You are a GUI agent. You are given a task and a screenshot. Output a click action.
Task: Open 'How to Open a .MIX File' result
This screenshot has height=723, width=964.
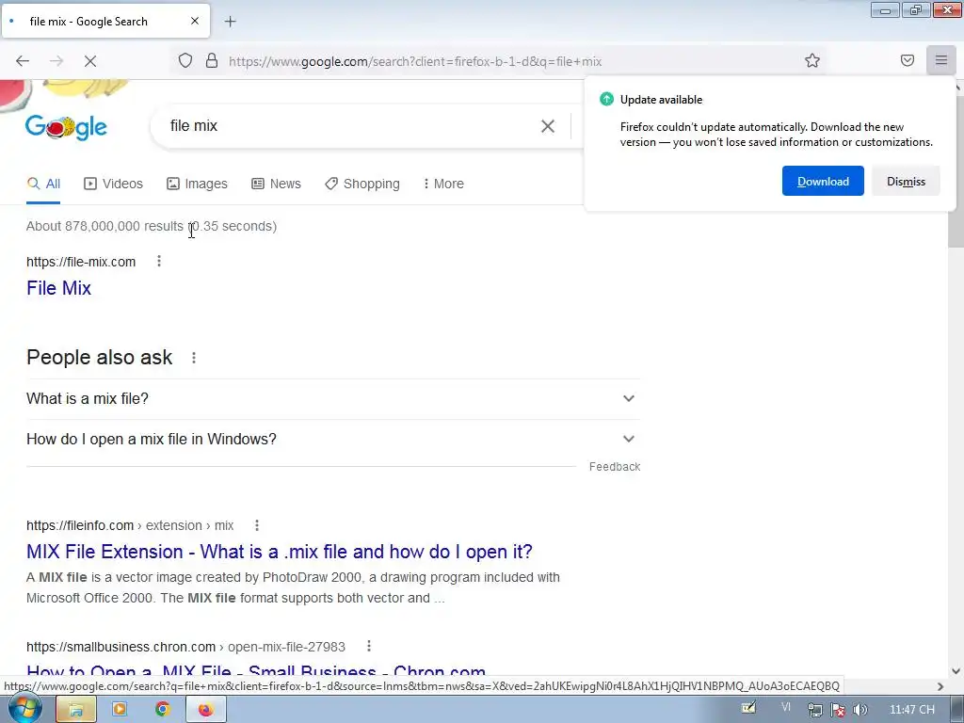click(x=256, y=670)
